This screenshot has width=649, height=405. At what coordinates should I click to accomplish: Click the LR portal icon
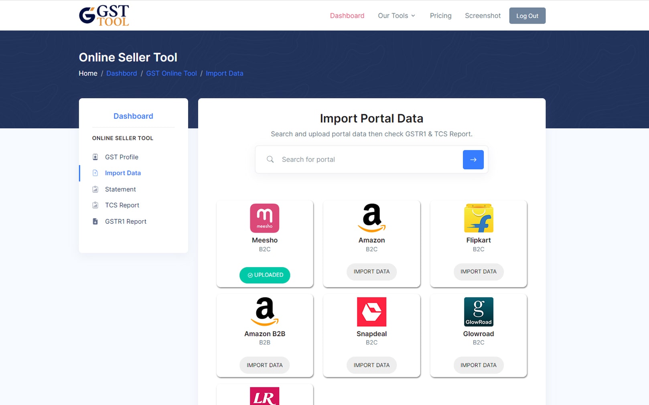[264, 398]
